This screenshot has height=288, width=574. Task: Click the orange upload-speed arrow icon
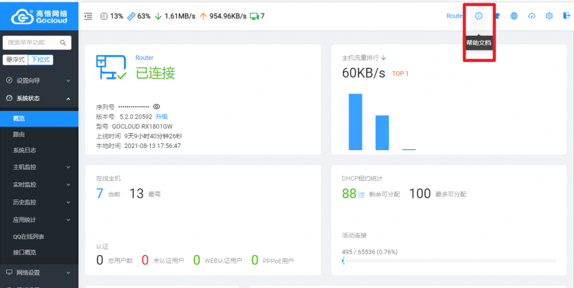click(203, 16)
